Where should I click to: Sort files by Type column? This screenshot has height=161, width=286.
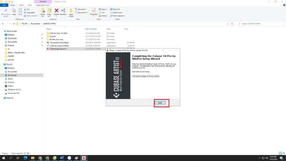coord(109,29)
